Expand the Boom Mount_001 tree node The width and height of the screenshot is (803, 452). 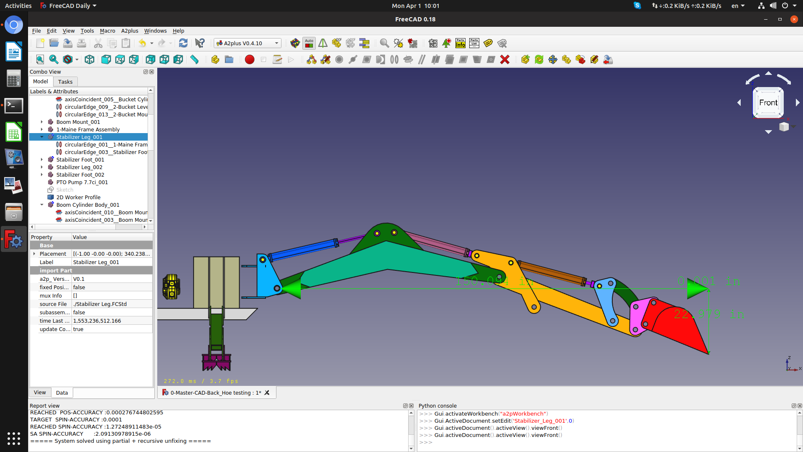point(42,122)
